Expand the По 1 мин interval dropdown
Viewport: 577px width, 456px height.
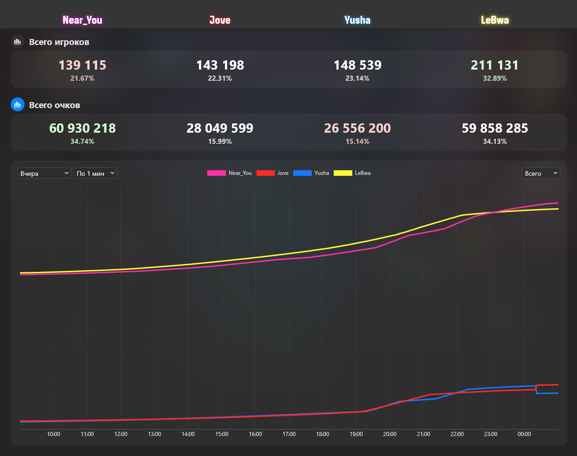[96, 173]
